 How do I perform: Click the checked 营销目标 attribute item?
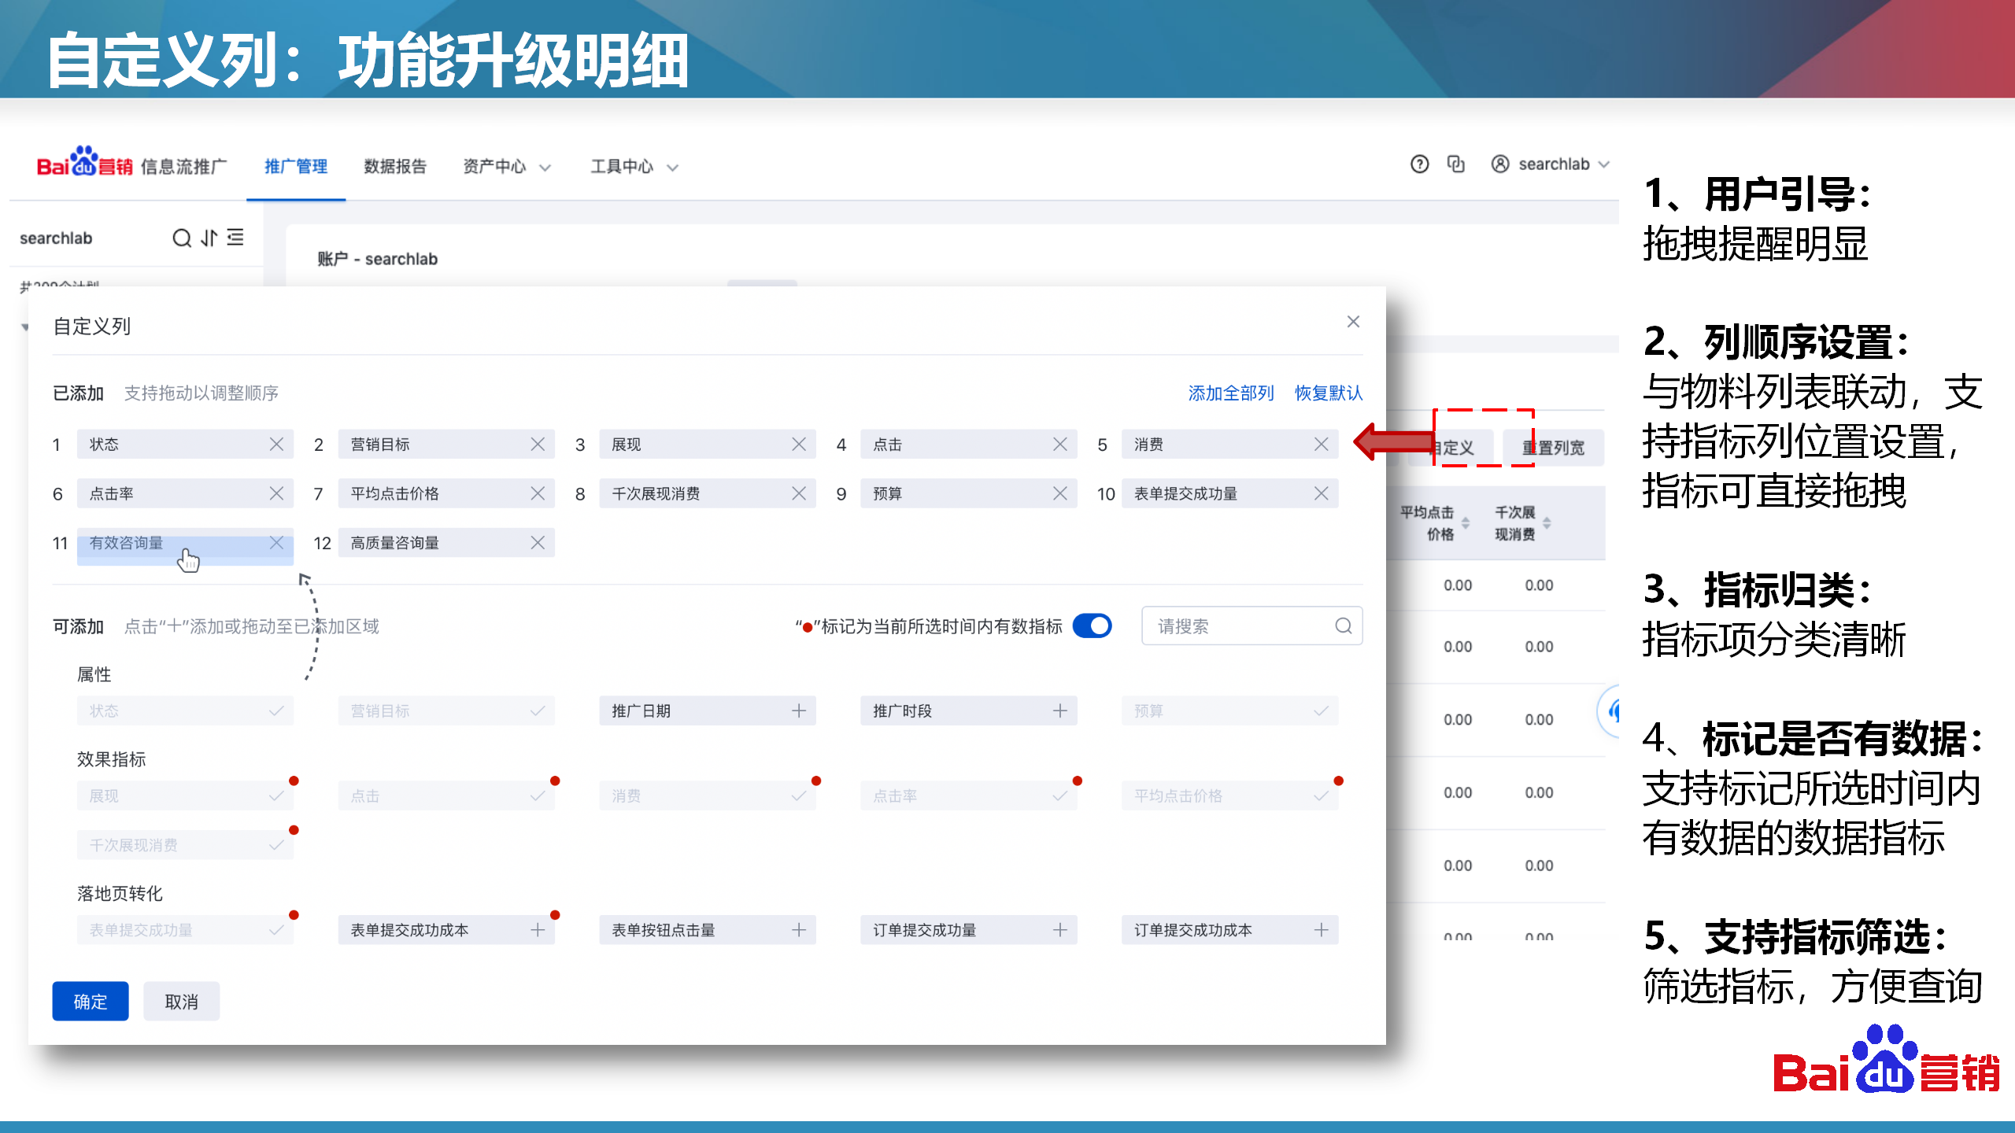tap(446, 711)
